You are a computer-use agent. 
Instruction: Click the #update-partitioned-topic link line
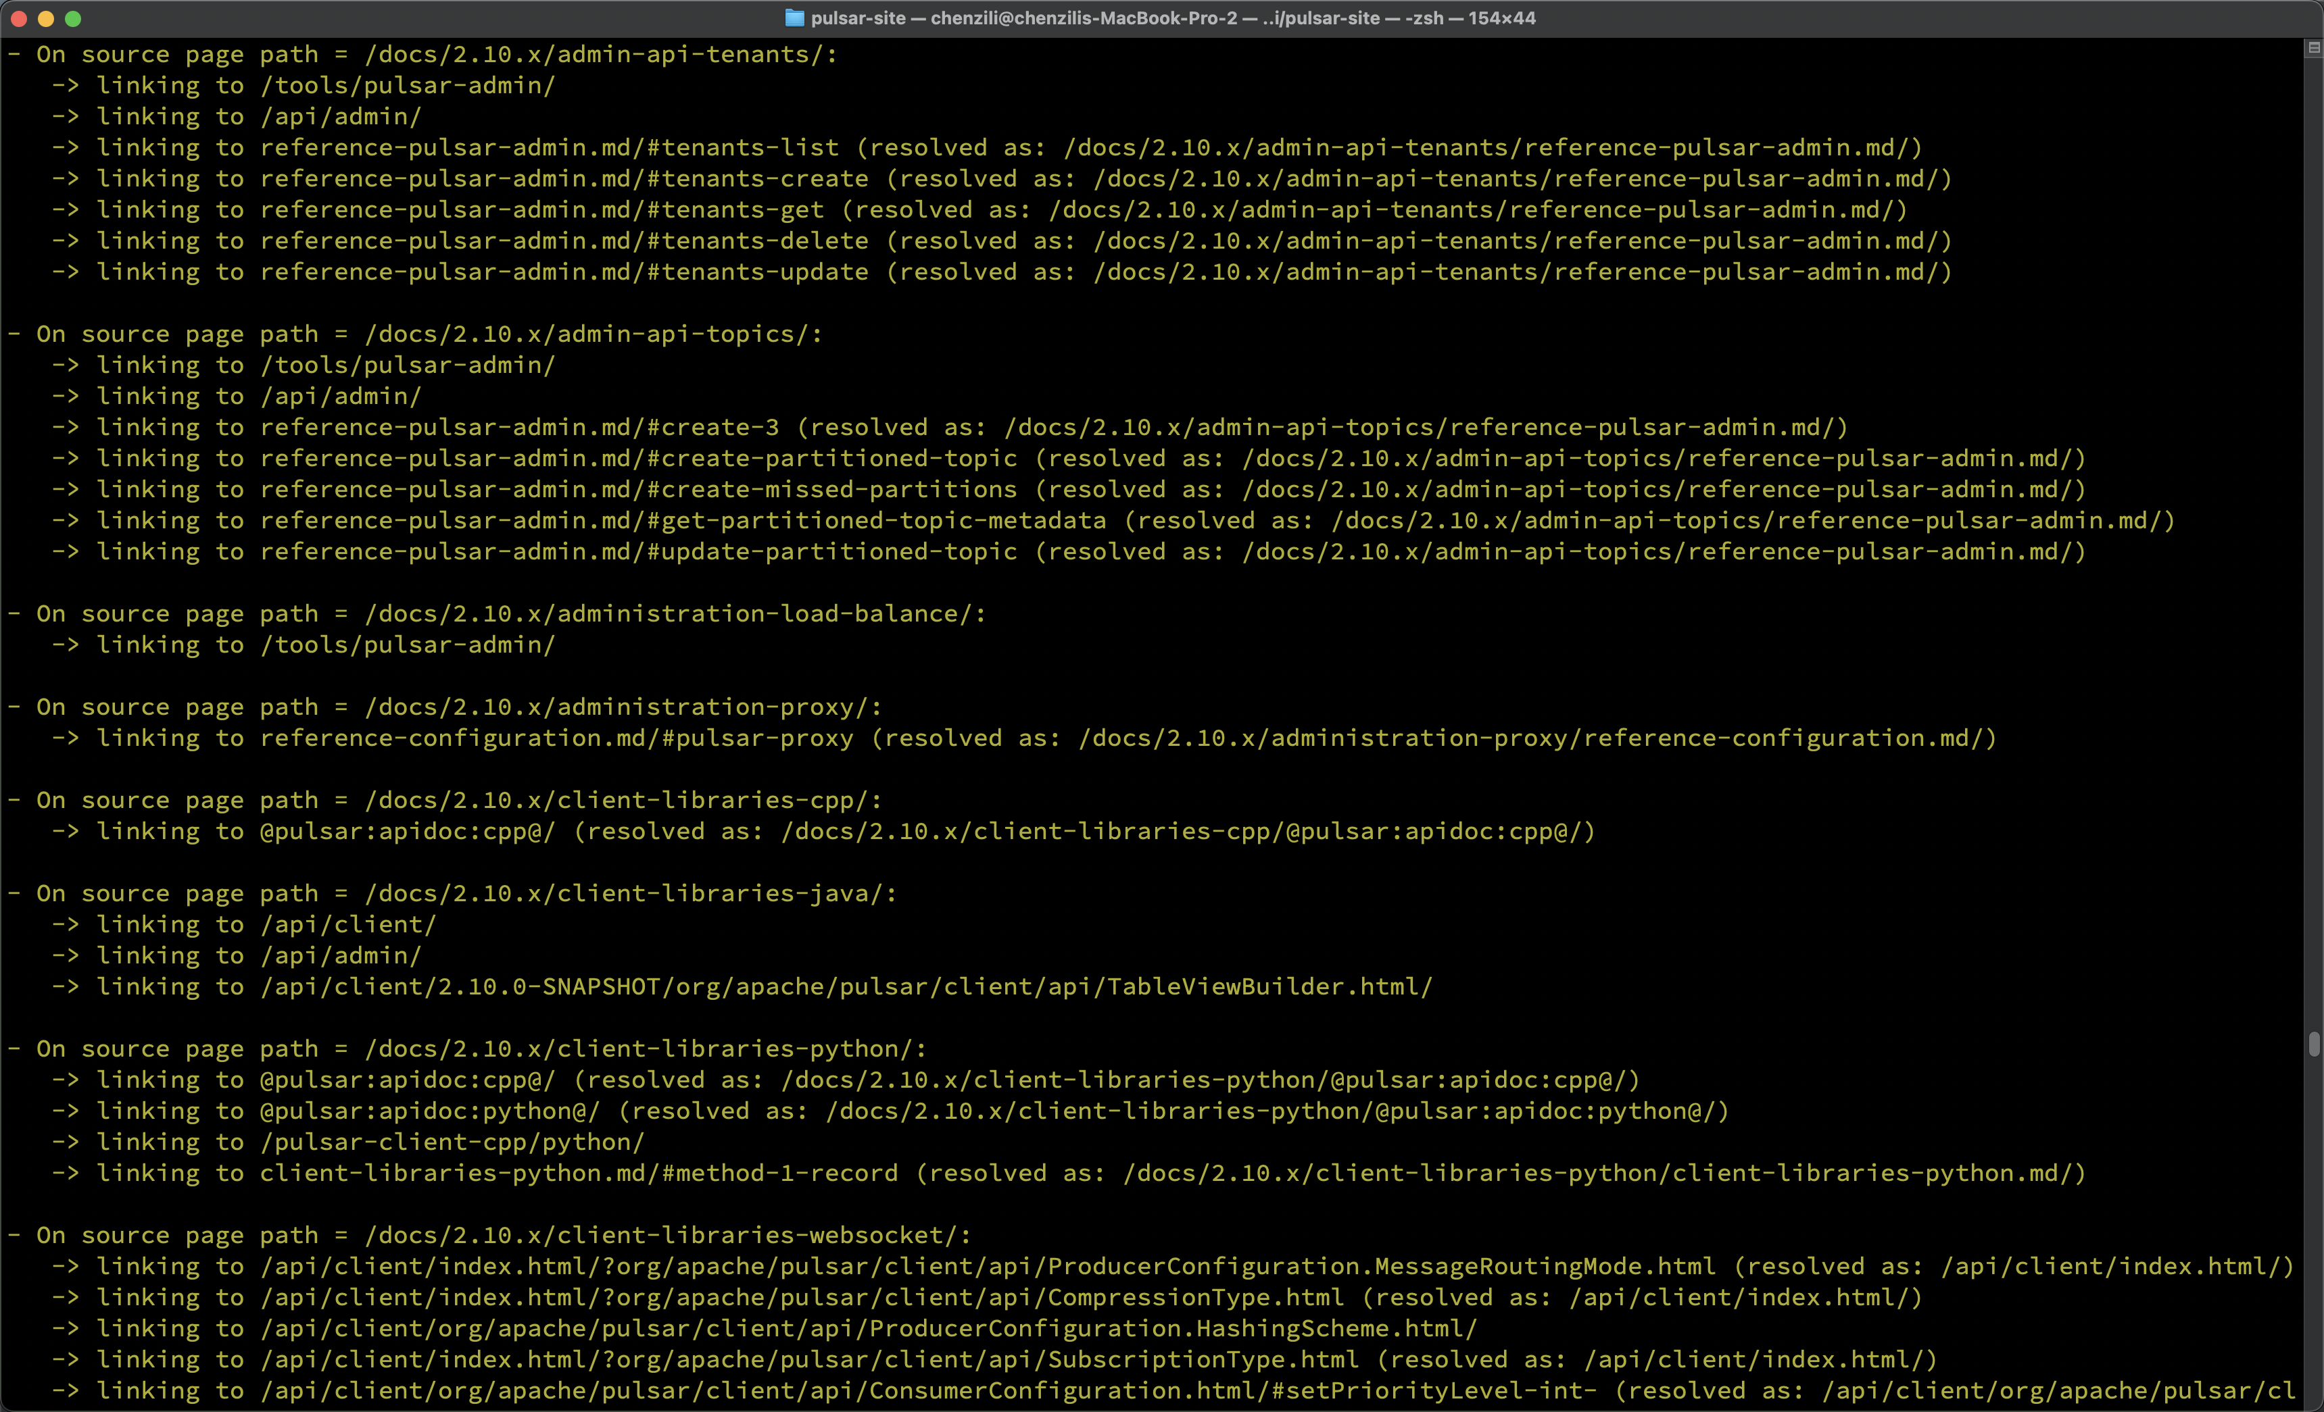[x=1069, y=551]
